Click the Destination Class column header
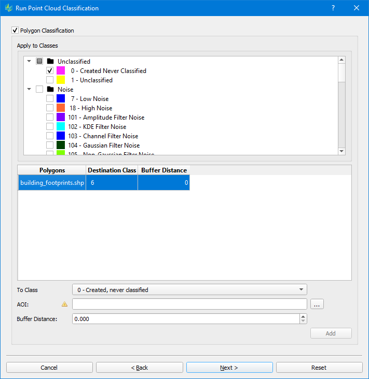 [112, 170]
